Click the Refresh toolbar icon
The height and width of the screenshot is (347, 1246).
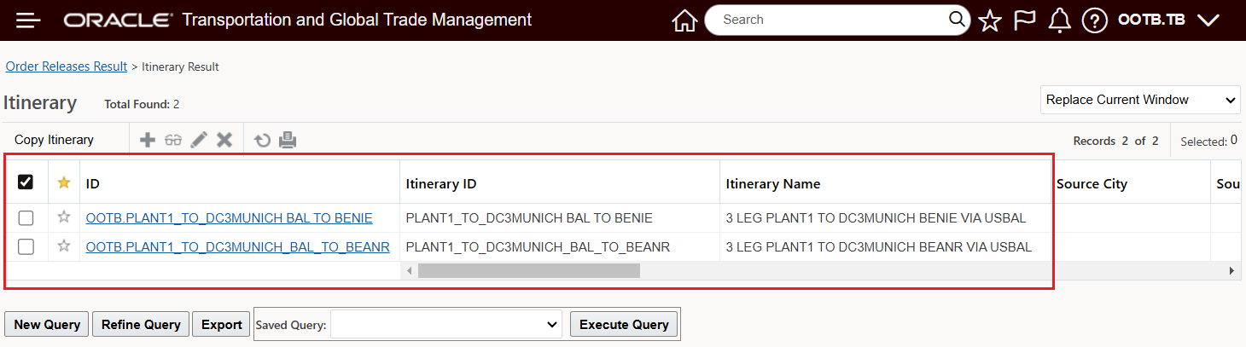click(x=262, y=140)
